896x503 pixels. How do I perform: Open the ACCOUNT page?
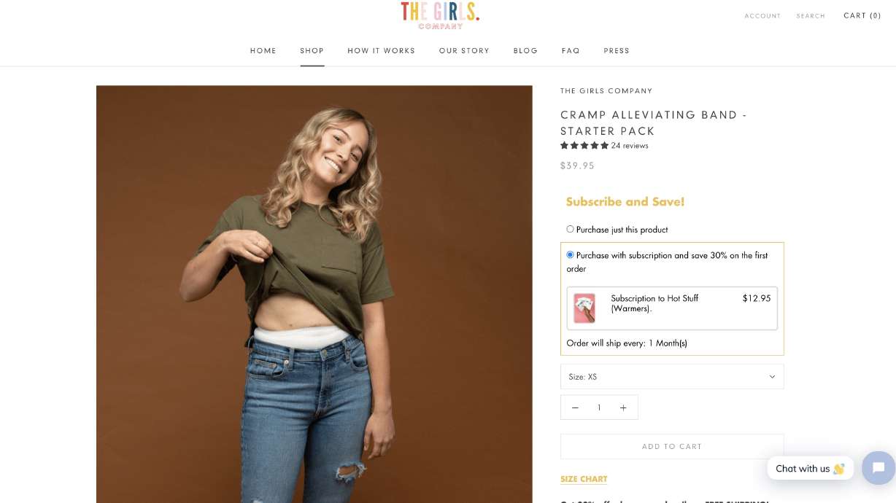762,15
